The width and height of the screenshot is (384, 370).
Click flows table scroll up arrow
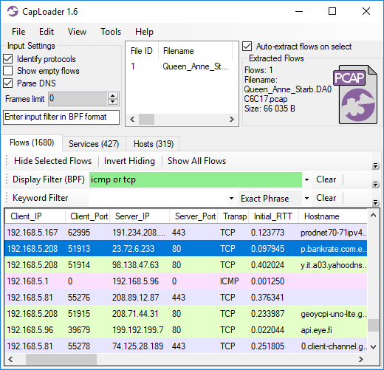tap(373, 216)
